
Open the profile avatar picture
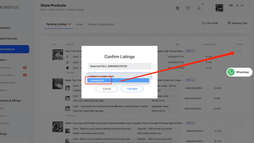pyautogui.click(x=219, y=8)
